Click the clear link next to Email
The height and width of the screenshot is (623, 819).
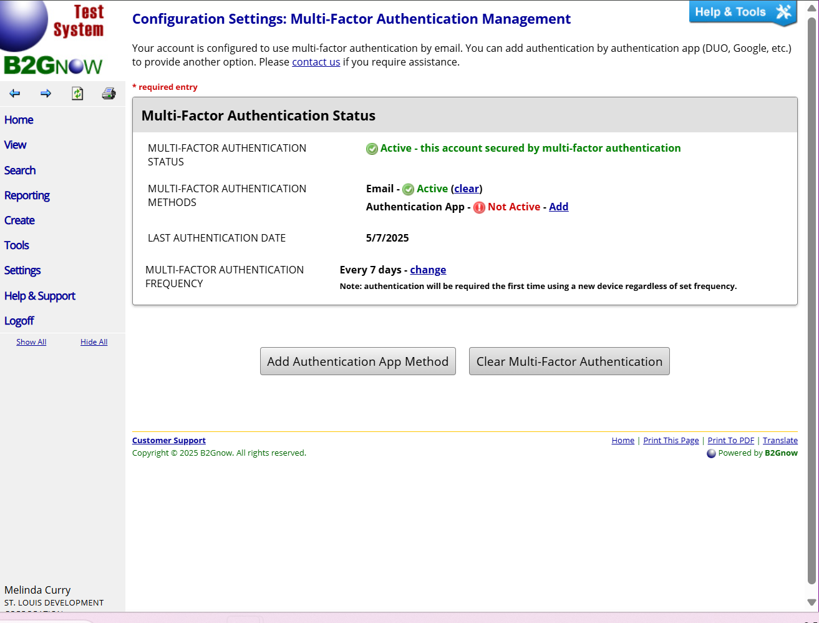(x=467, y=189)
